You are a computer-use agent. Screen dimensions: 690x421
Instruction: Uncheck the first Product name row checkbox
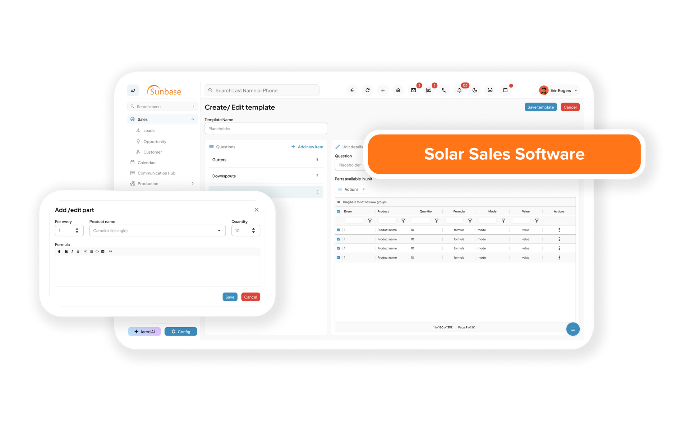point(338,230)
